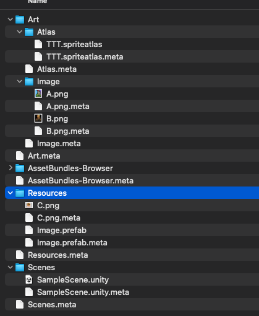Click the SampleScene.unity Unity file icon

29,279
